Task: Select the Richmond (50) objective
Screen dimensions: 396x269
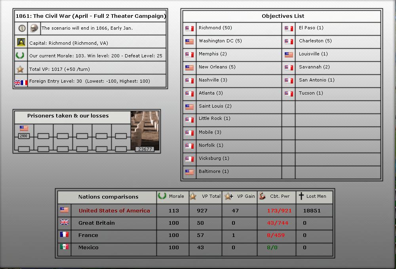Action: (x=215, y=28)
